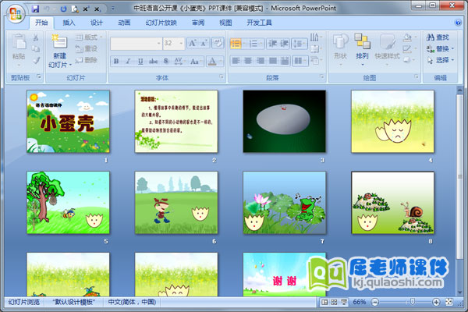
Task: Toggle Slide Sorter view button
Action: pyautogui.click(x=333, y=302)
